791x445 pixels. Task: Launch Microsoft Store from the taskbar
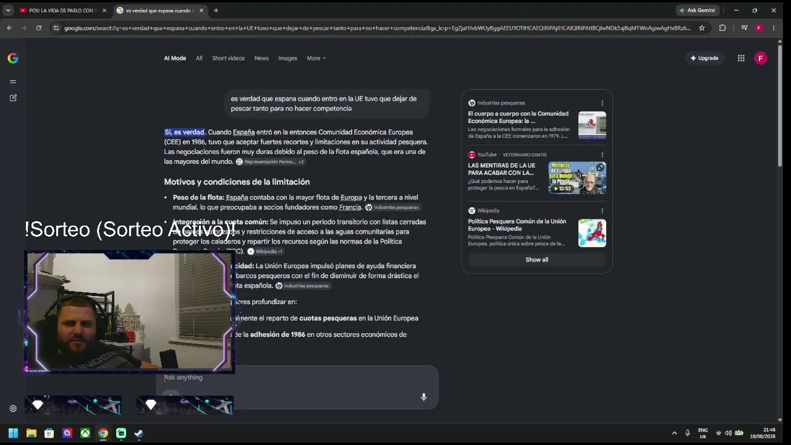point(49,433)
